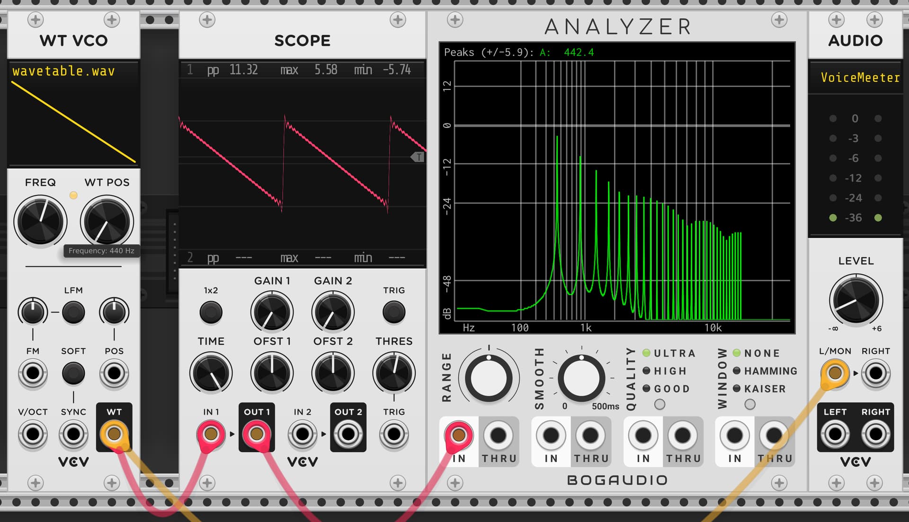Click the Audio L/MON input jack
The width and height of the screenshot is (909, 522).
[x=835, y=373]
